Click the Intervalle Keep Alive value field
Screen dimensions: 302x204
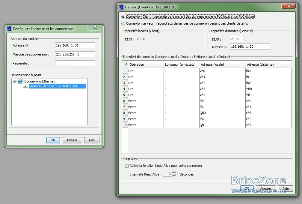167,174
